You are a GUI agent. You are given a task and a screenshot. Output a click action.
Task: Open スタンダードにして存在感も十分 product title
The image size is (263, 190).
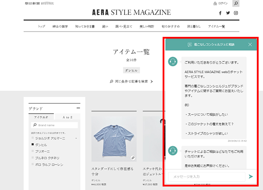(112, 172)
